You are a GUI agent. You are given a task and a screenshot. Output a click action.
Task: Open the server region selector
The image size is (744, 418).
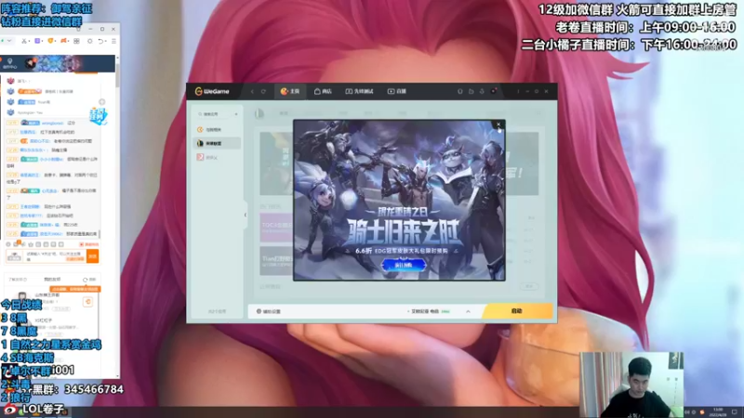429,311
